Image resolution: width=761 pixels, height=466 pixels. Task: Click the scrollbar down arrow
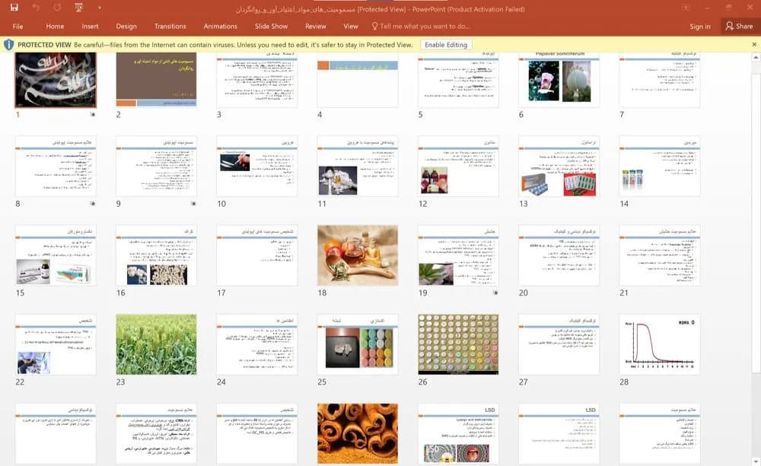tap(756, 461)
